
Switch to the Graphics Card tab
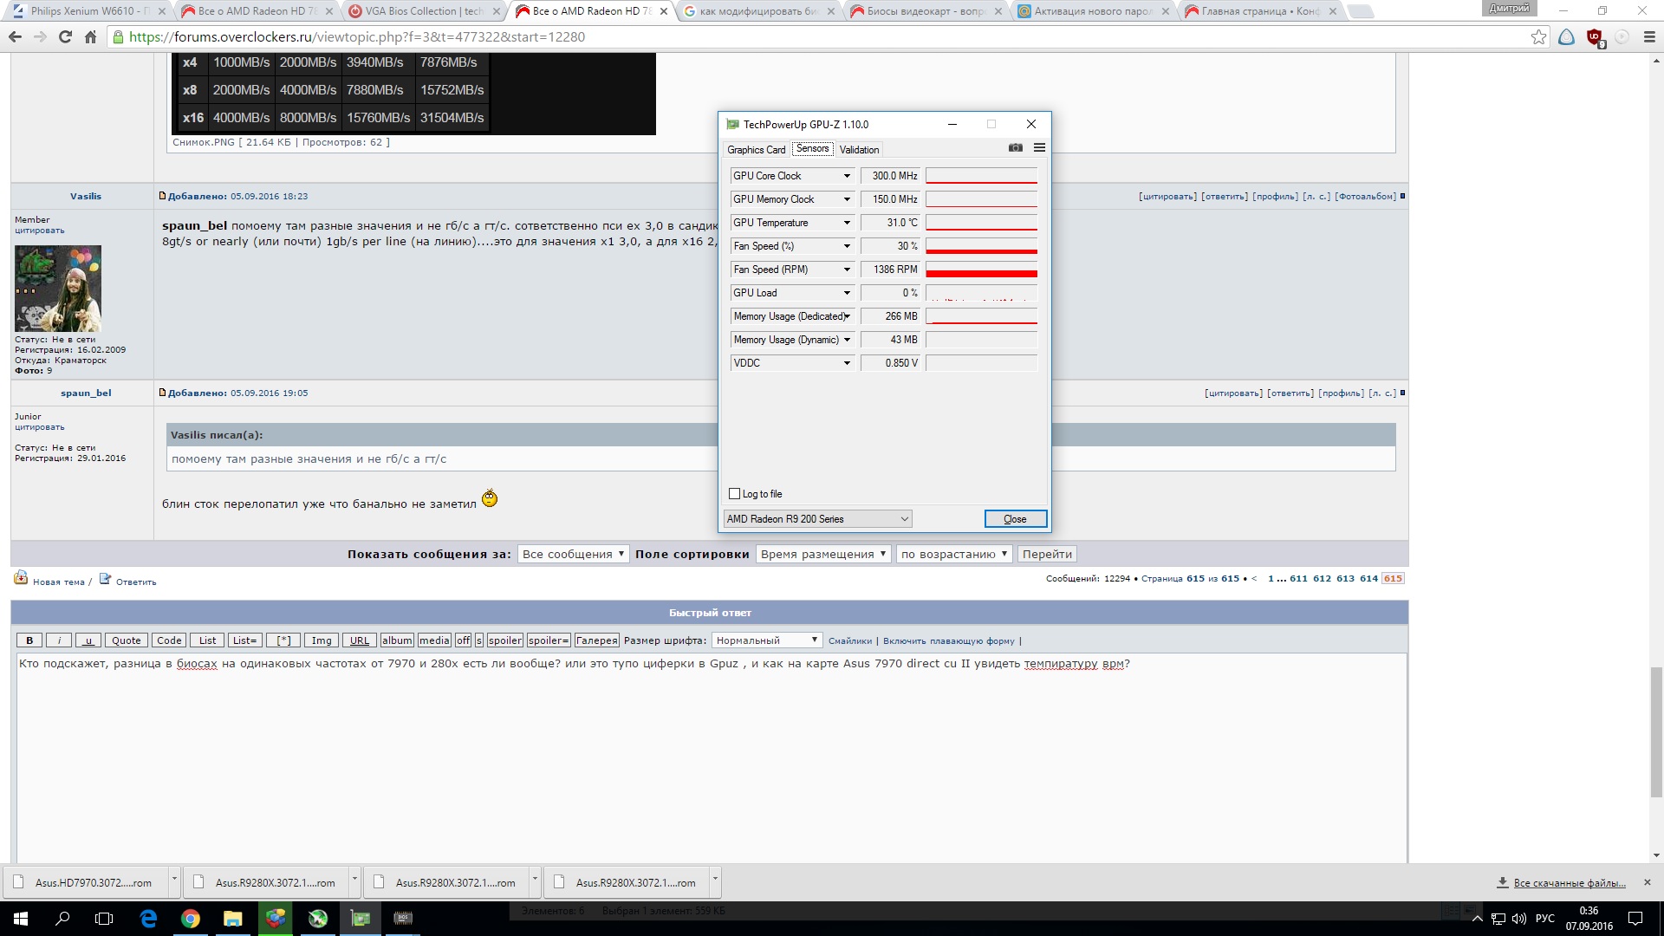(756, 150)
